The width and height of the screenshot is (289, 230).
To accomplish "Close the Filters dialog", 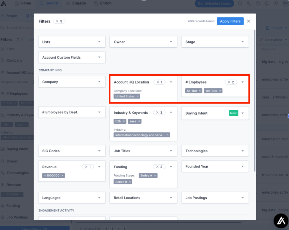I will (248, 21).
